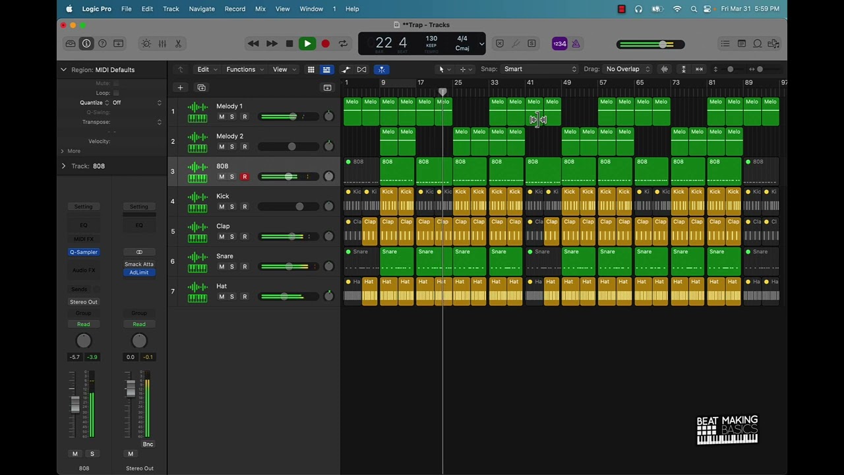
Task: Open the File menu
Action: 126,9
